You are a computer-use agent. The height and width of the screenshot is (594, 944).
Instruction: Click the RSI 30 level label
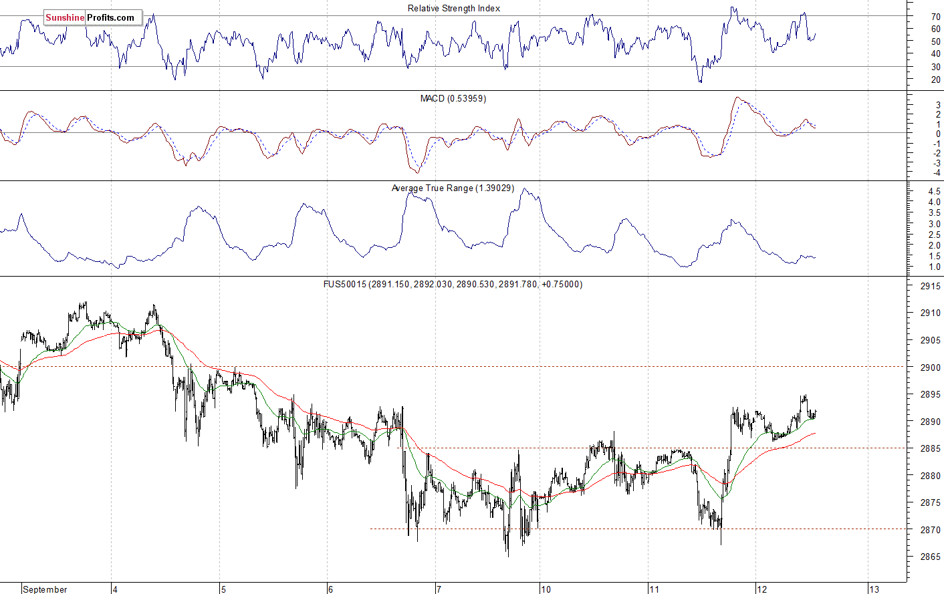(936, 67)
